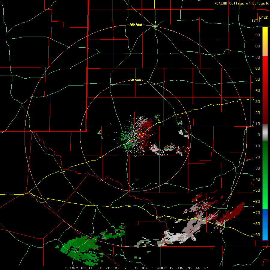Click the 0 scale value
Image resolution: width=270 pixels, height=270 pixels.
[x=259, y=135]
